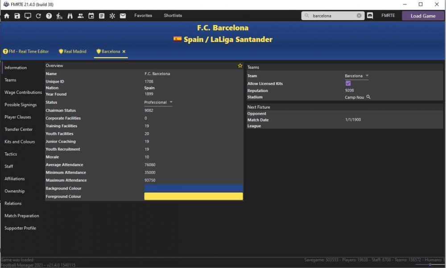
Task: Click the magnifier inside the search box
Action: point(307,16)
